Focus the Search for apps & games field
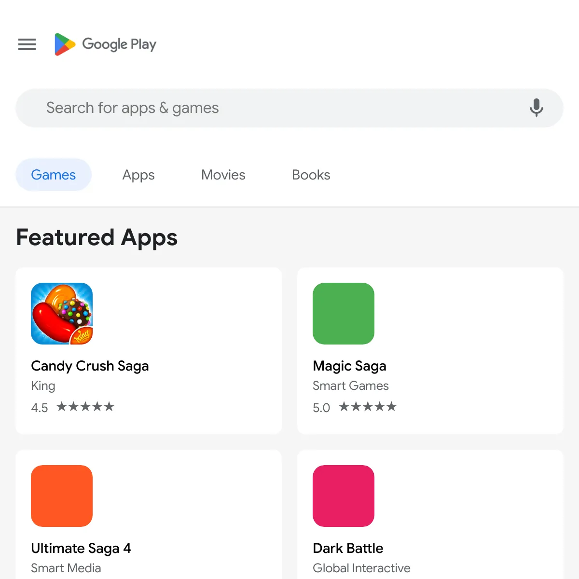Image resolution: width=579 pixels, height=579 pixels. click(x=270, y=108)
